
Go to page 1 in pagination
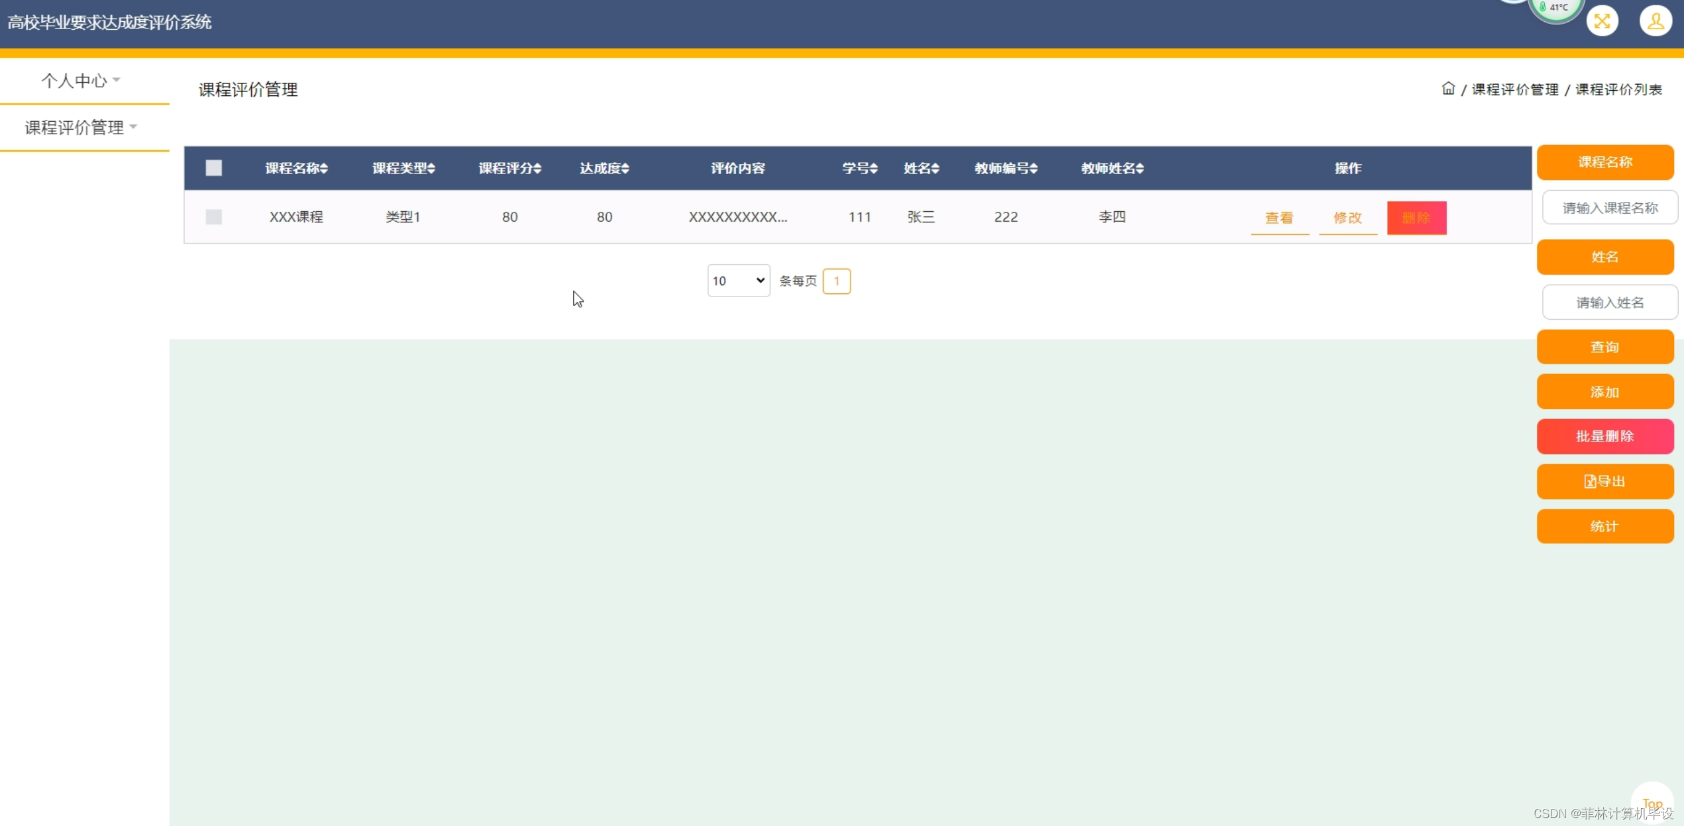click(x=836, y=281)
